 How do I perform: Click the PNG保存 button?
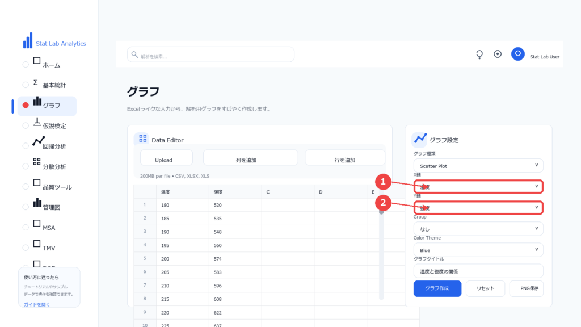pyautogui.click(x=527, y=288)
